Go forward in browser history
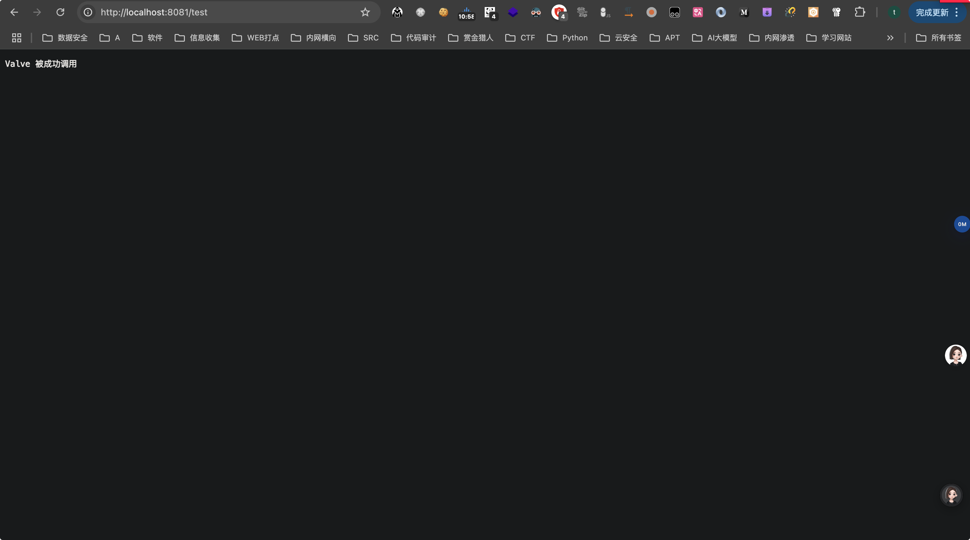 pos(37,13)
